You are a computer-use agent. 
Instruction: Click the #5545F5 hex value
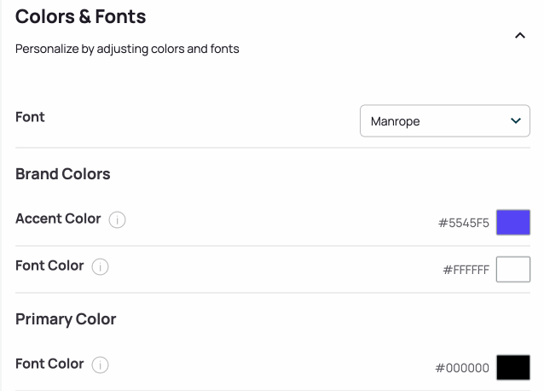(464, 223)
